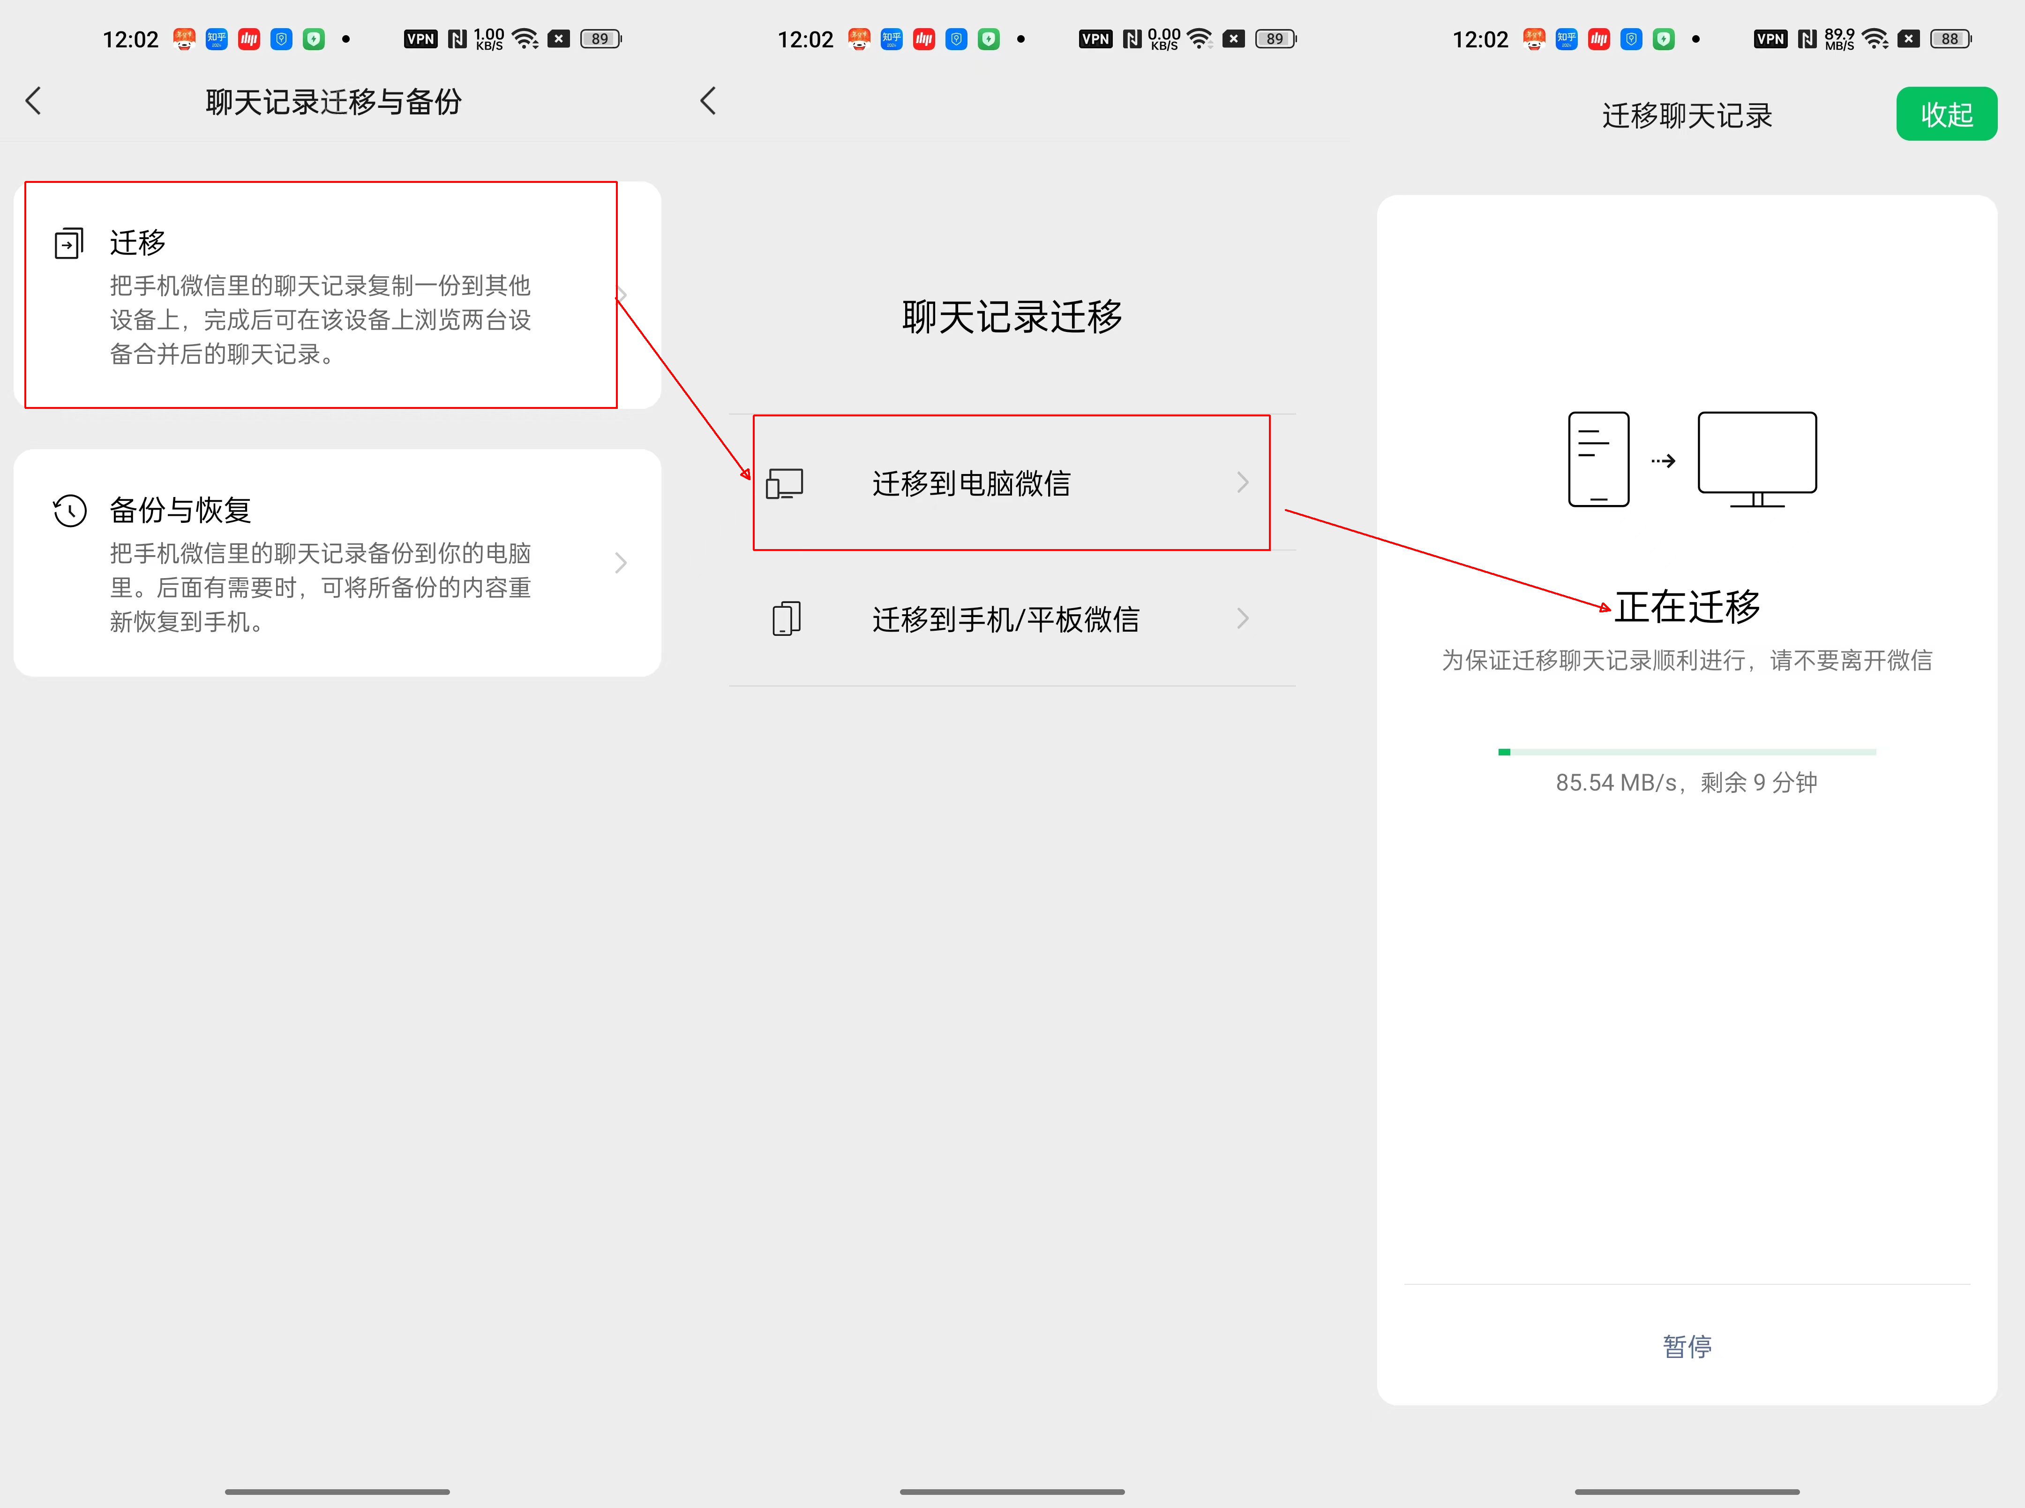Open the chevron for 迁移到手机/平板微信
Image resolution: width=2025 pixels, height=1508 pixels.
[1242, 619]
